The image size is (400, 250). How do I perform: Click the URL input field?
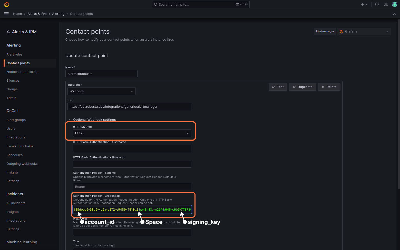point(129,107)
